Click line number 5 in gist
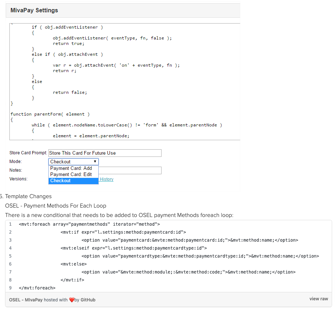 (x=10, y=256)
